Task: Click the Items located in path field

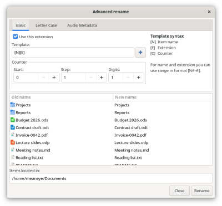Action: pyautogui.click(x=111, y=178)
